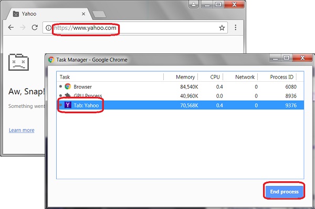Close the Task Manager window
This screenshot has width=315, height=209.
302,58
